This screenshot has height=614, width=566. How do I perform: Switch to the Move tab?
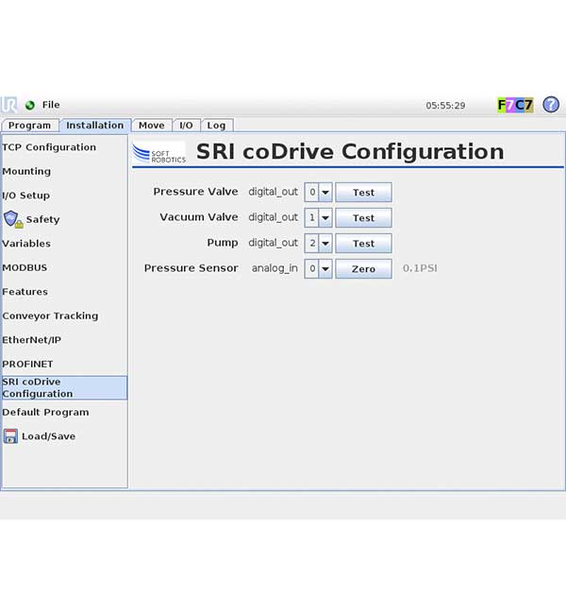tap(151, 126)
